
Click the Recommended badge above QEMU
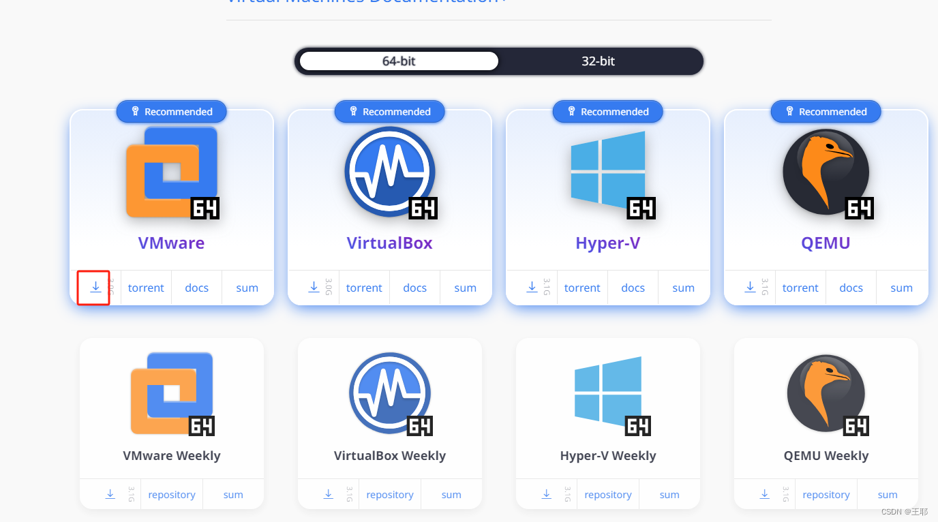(x=826, y=112)
